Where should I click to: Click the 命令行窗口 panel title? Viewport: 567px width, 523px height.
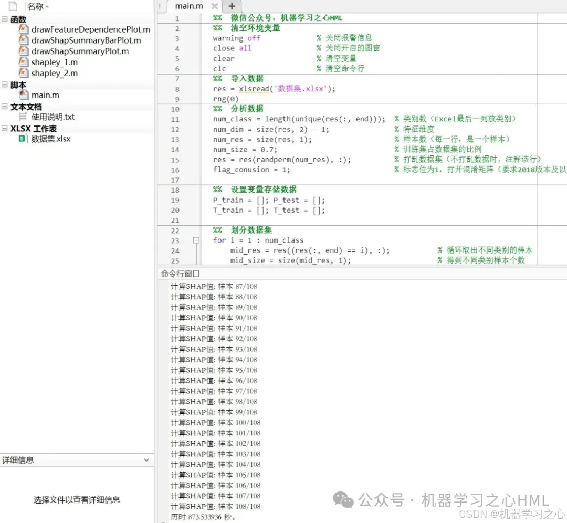[180, 274]
